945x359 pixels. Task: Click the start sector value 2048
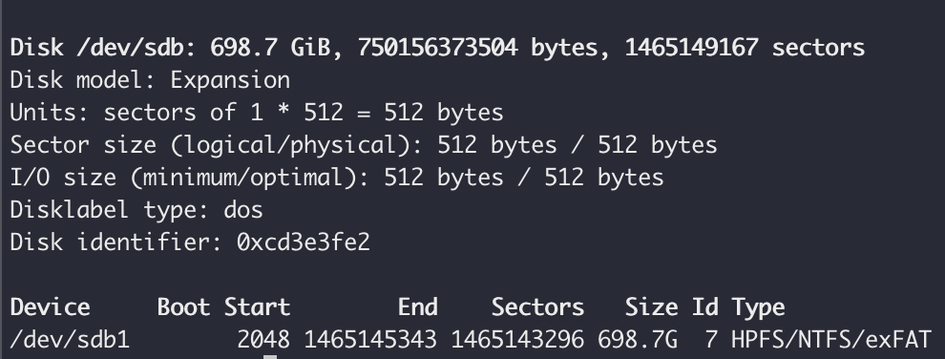tap(263, 340)
